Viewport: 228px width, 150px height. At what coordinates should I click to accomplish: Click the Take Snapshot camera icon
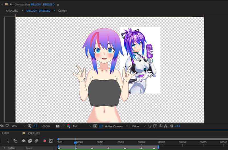[58, 126]
